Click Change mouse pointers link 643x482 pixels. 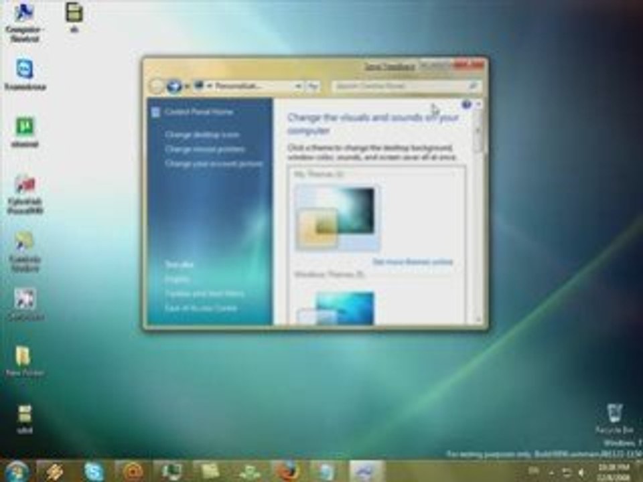[205, 149]
